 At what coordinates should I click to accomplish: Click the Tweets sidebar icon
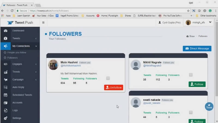pos(5,38)
